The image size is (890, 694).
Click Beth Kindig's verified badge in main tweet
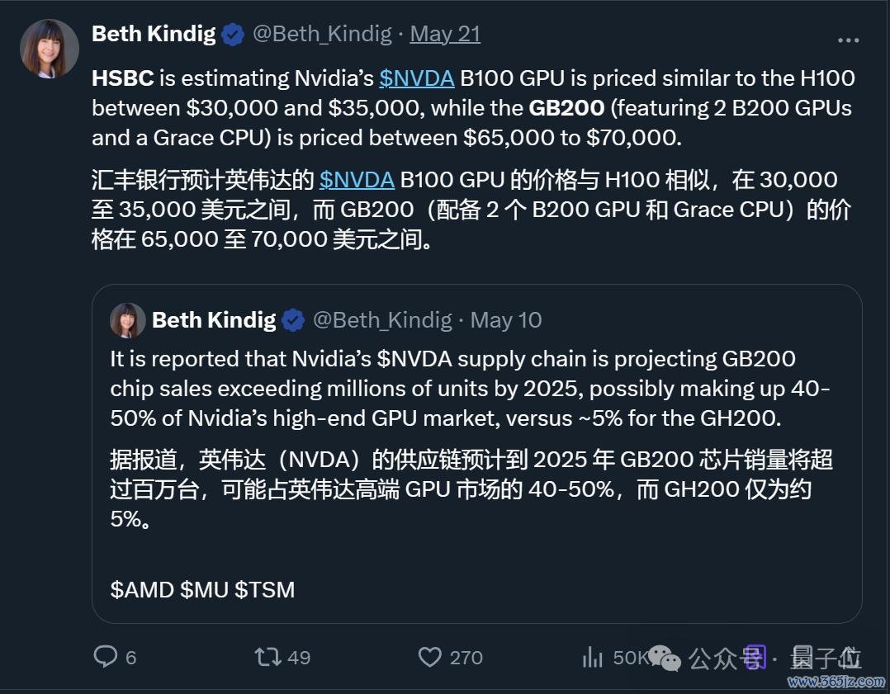pos(233,35)
